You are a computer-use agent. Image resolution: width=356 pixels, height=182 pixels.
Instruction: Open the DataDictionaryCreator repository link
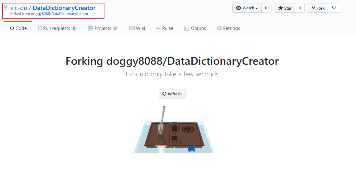pos(64,8)
